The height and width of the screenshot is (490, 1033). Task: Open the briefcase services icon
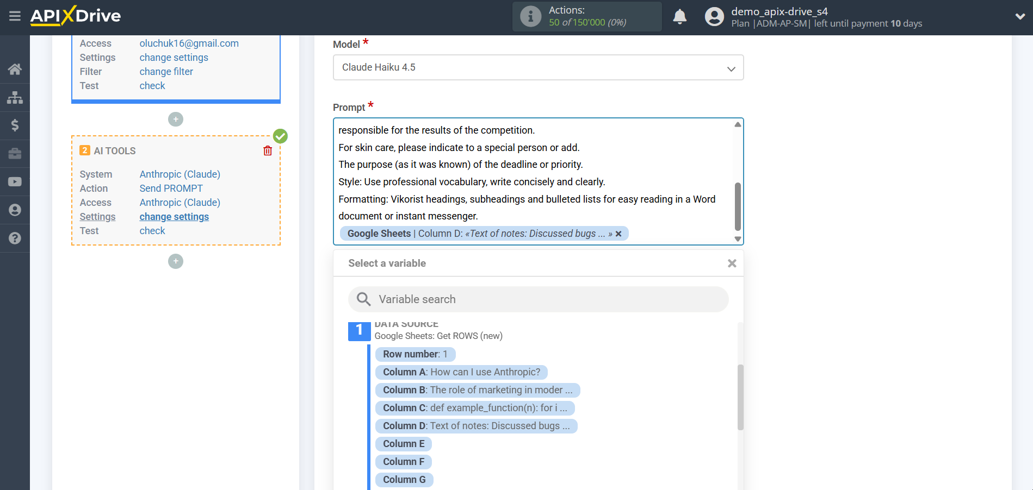click(15, 154)
